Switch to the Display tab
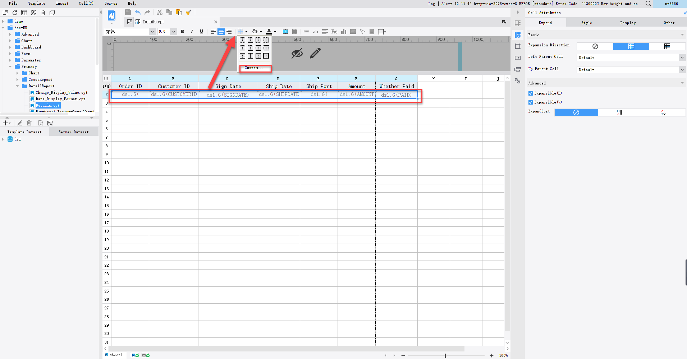The image size is (687, 359). pos(628,23)
